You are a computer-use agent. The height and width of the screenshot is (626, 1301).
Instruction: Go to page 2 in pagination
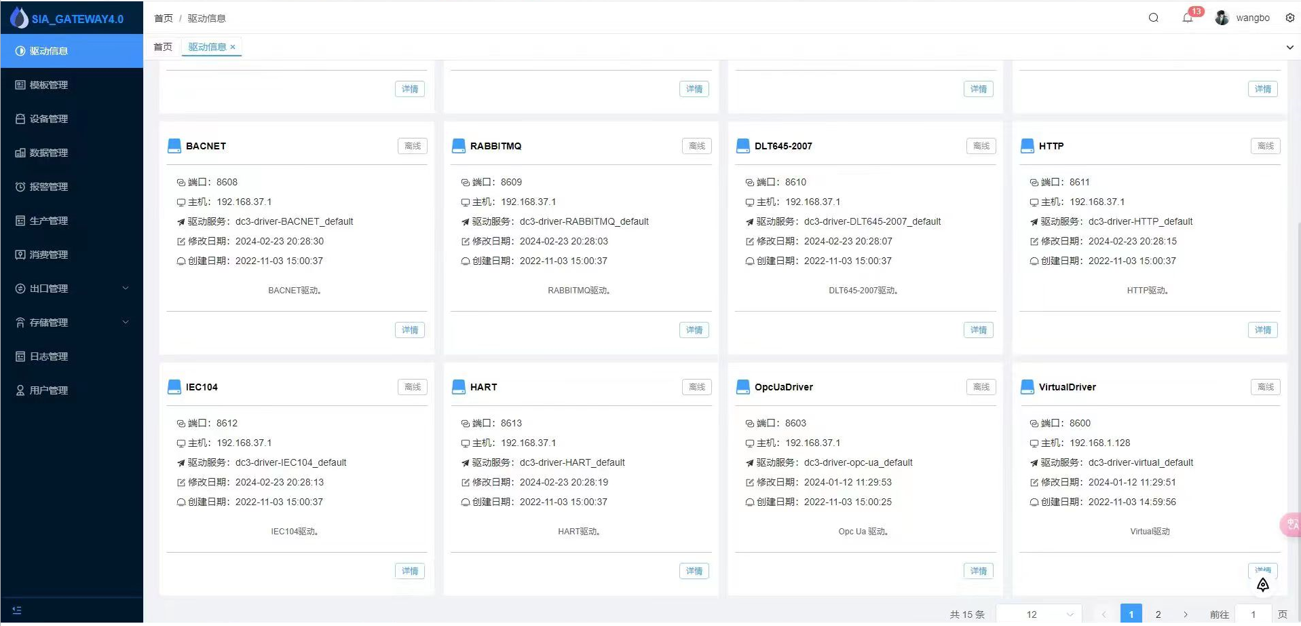tap(1158, 614)
